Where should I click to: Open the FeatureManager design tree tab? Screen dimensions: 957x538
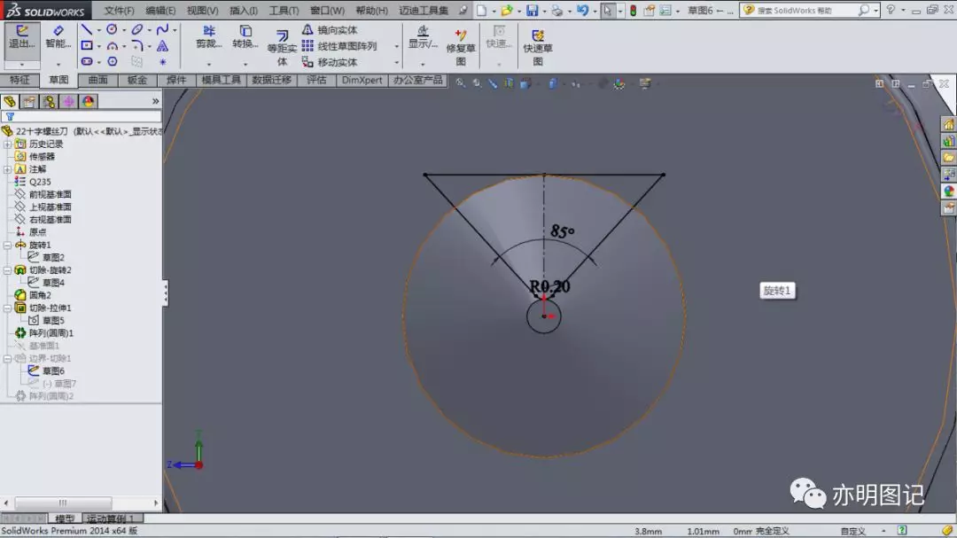click(10, 101)
